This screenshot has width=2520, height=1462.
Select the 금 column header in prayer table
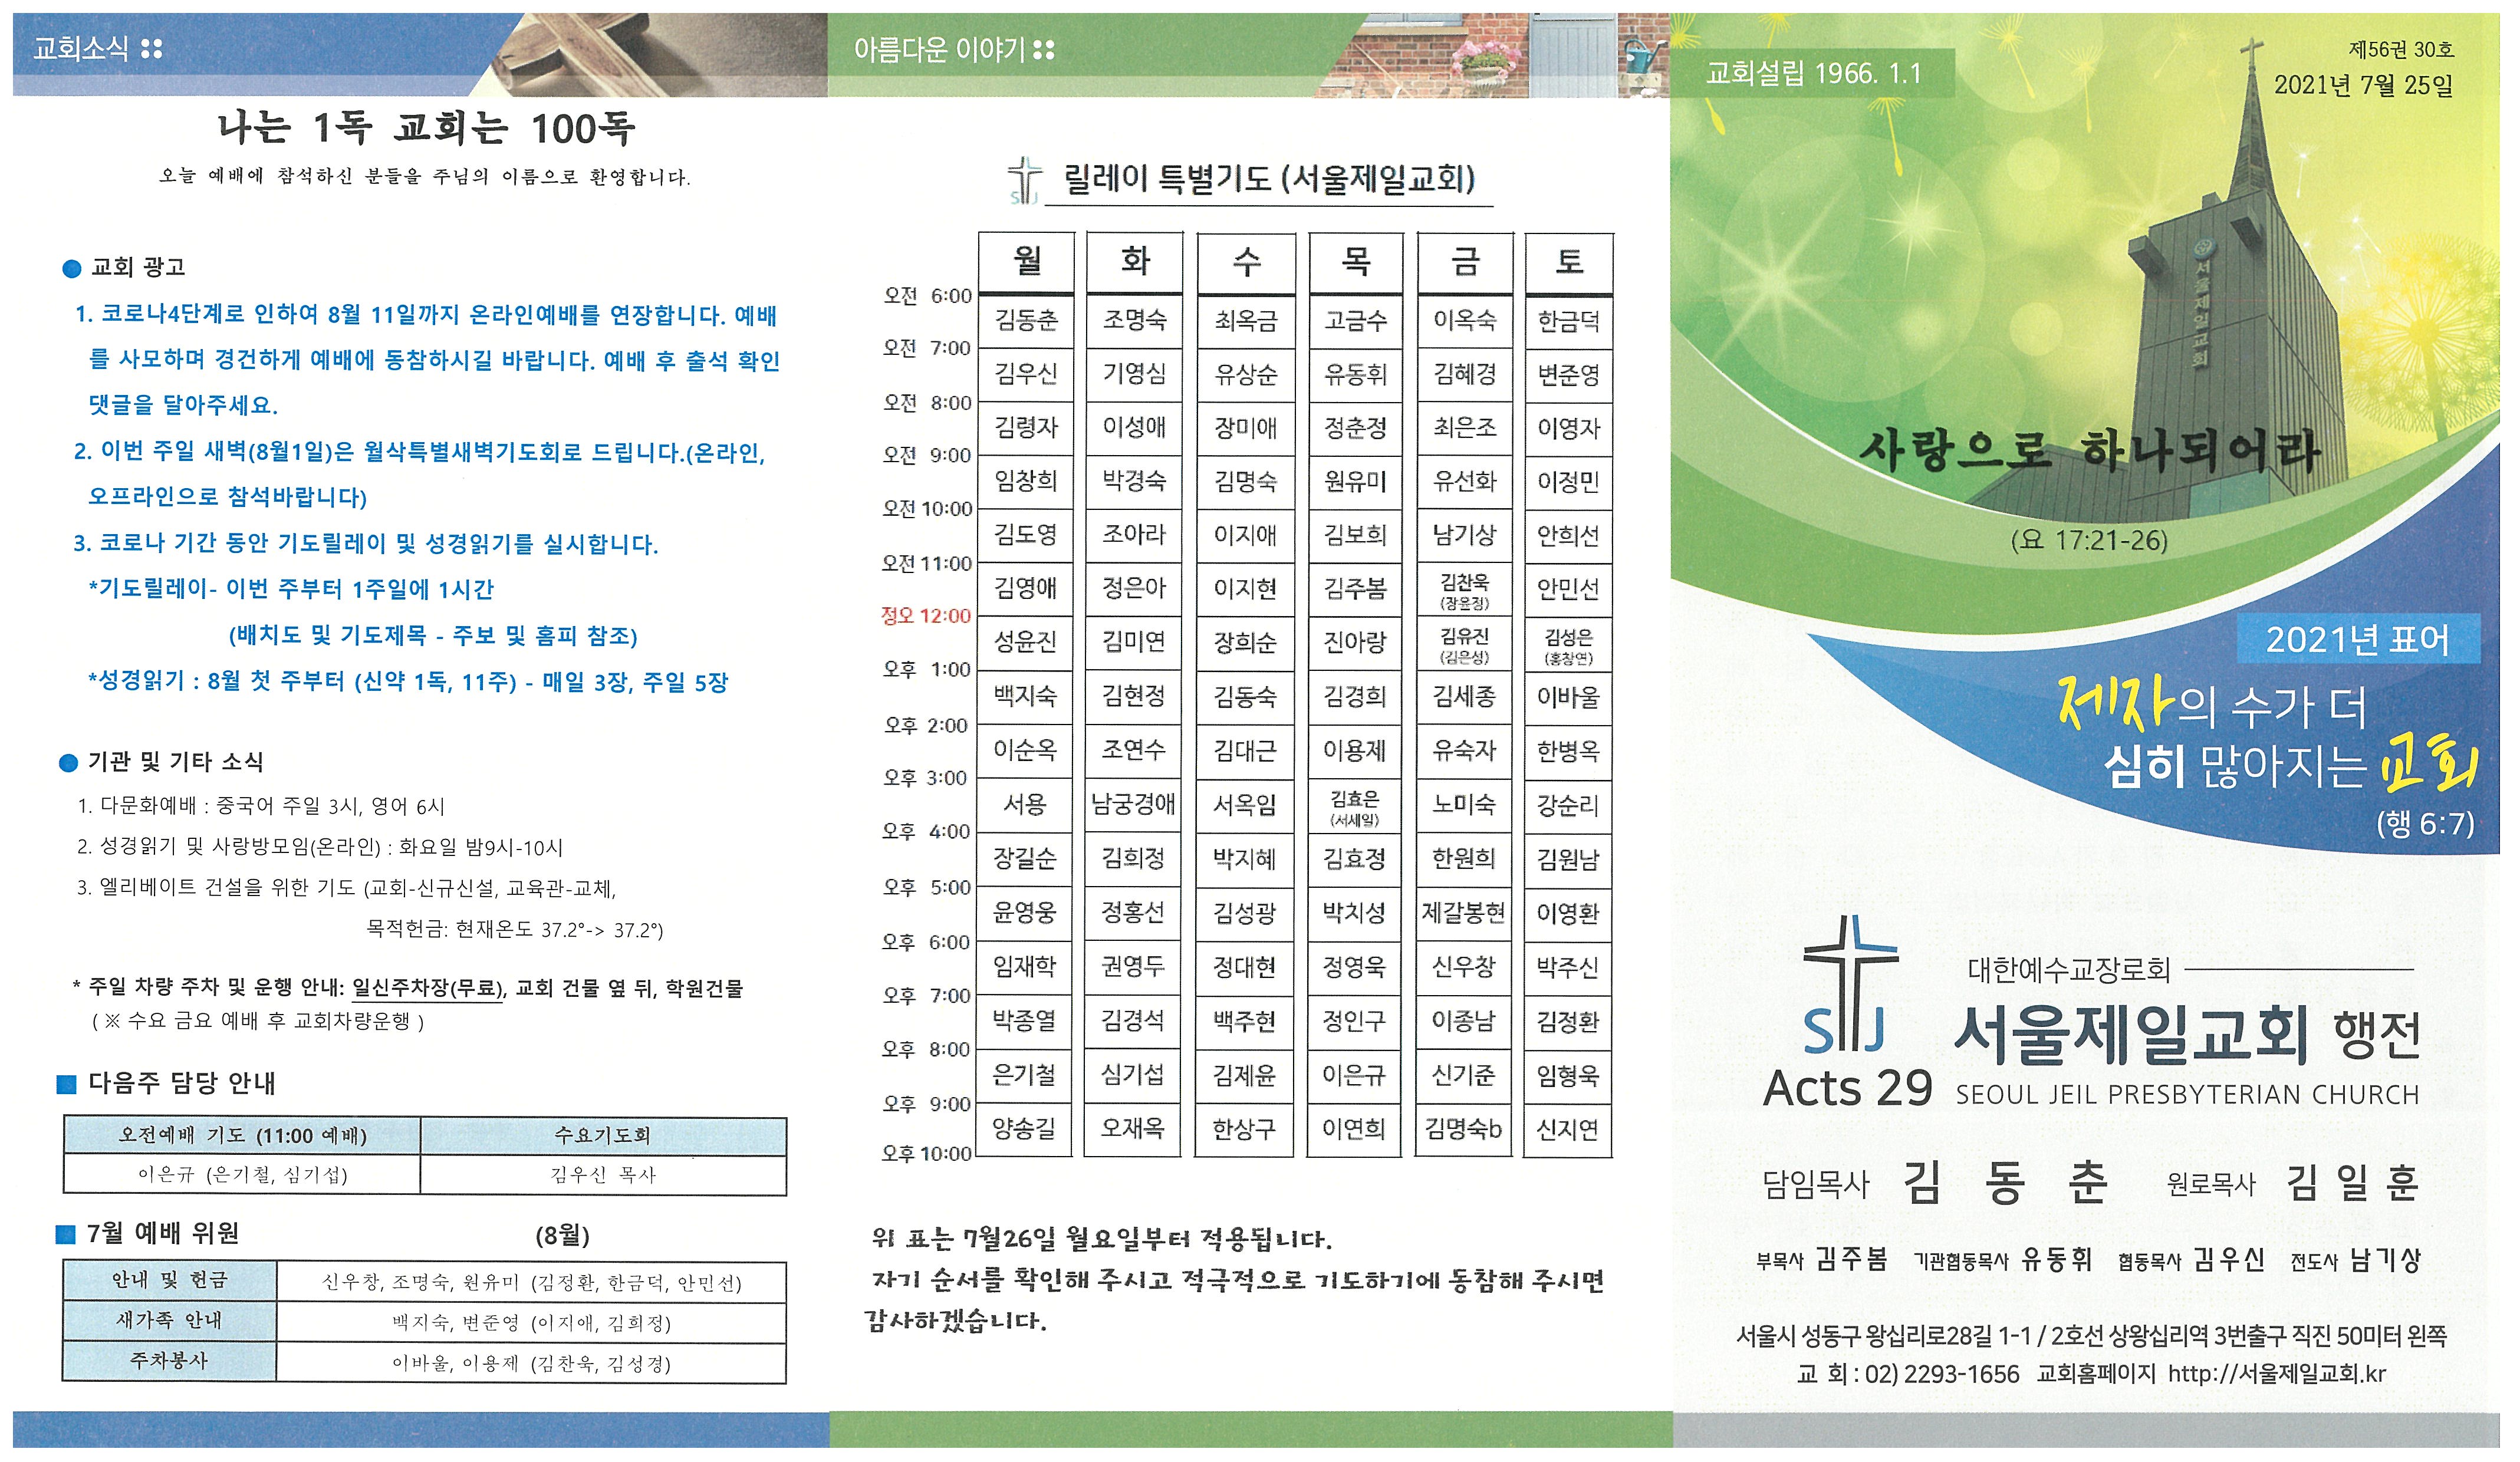click(1465, 262)
